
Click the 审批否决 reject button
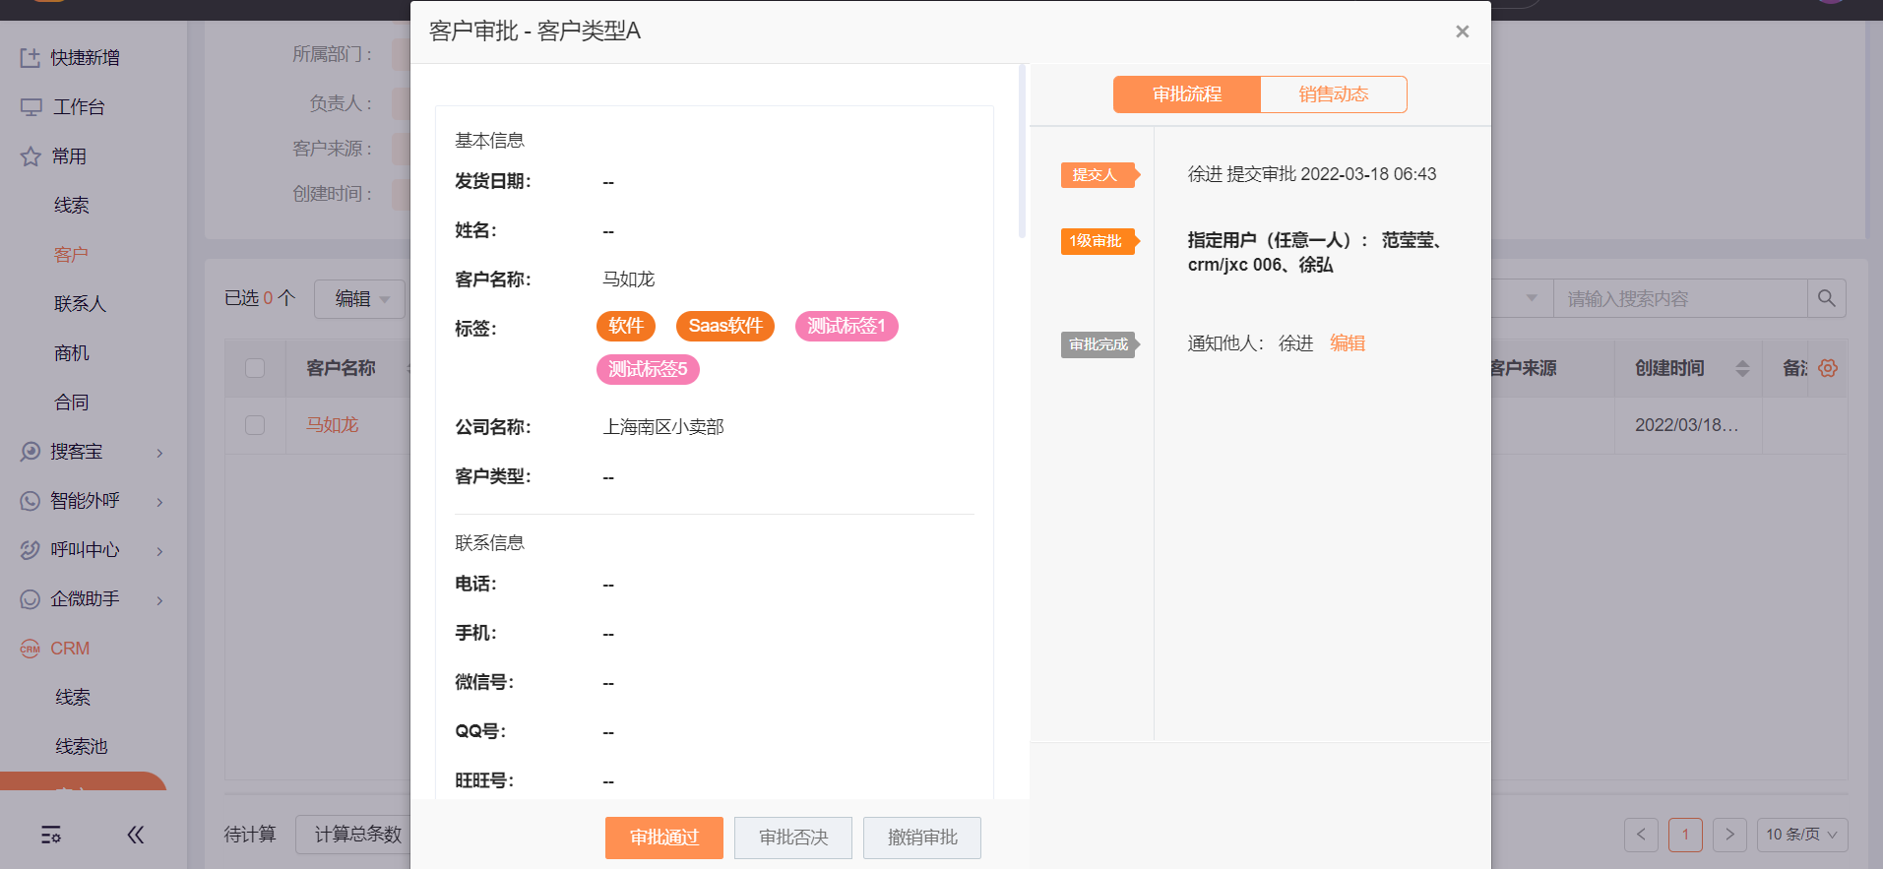(x=793, y=838)
